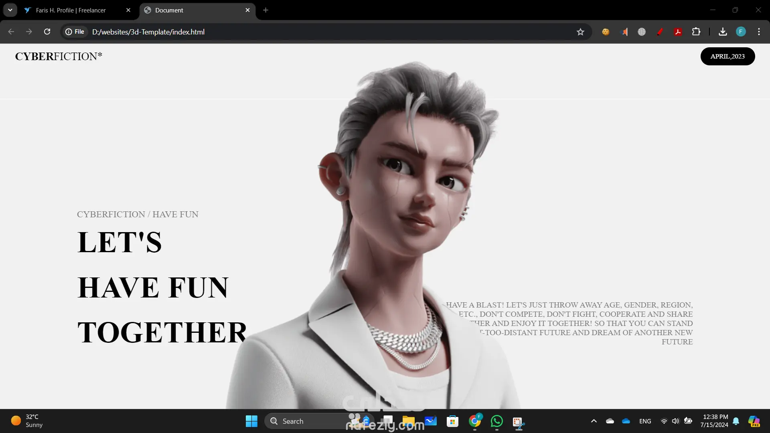Reload the current page
The height and width of the screenshot is (433, 770).
click(47, 32)
